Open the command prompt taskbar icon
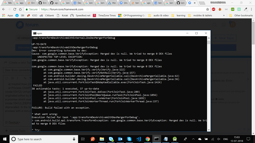Screen dimensions: 255x143 click(x=157, y=139)
